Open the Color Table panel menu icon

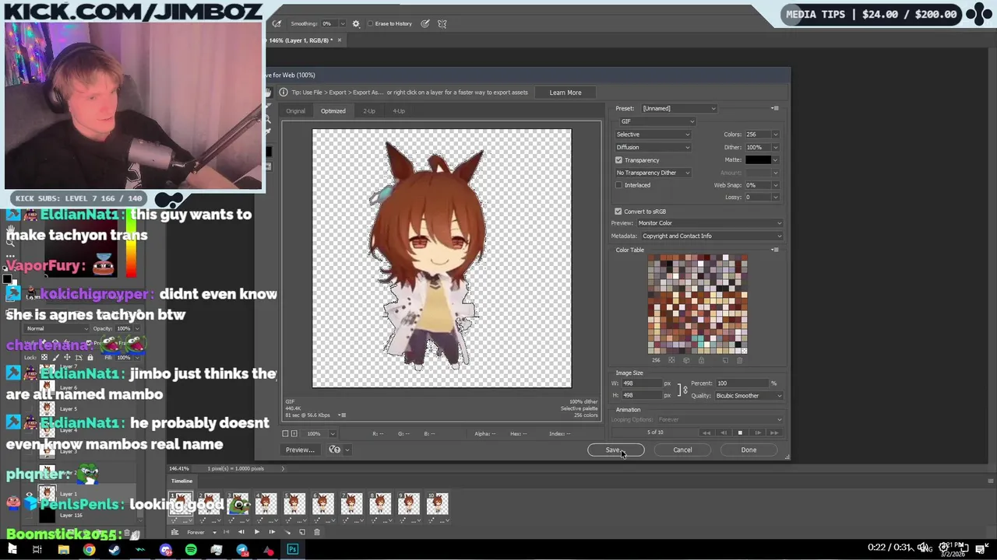(774, 250)
